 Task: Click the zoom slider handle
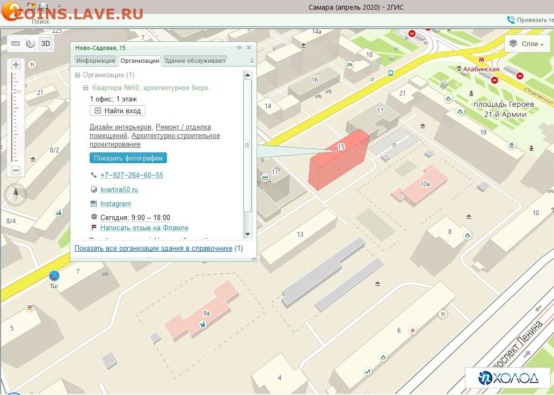pyautogui.click(x=16, y=92)
